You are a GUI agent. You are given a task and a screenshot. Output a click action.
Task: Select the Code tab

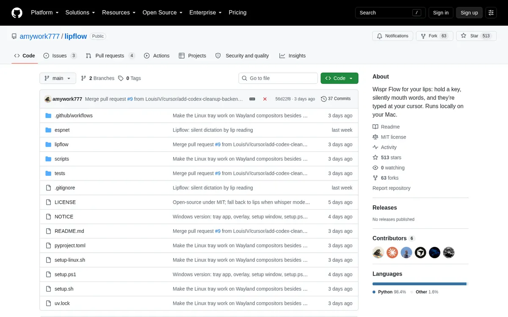tap(25, 56)
